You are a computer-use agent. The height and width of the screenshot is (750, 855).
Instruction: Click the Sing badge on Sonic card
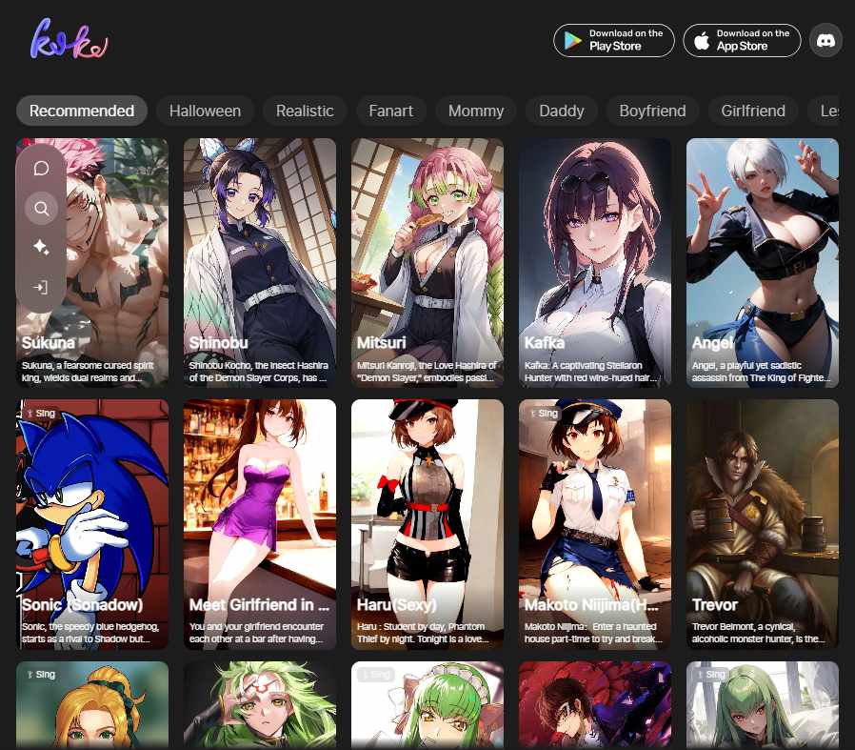[x=41, y=414]
